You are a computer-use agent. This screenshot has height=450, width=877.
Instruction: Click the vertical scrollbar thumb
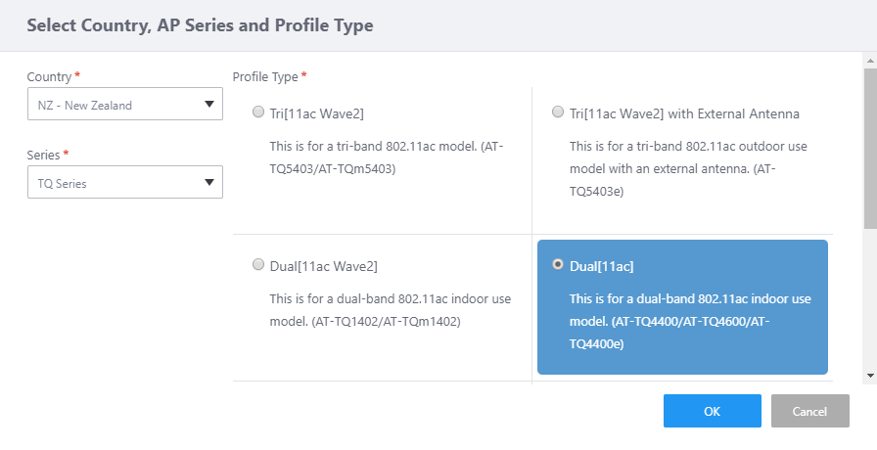click(869, 147)
